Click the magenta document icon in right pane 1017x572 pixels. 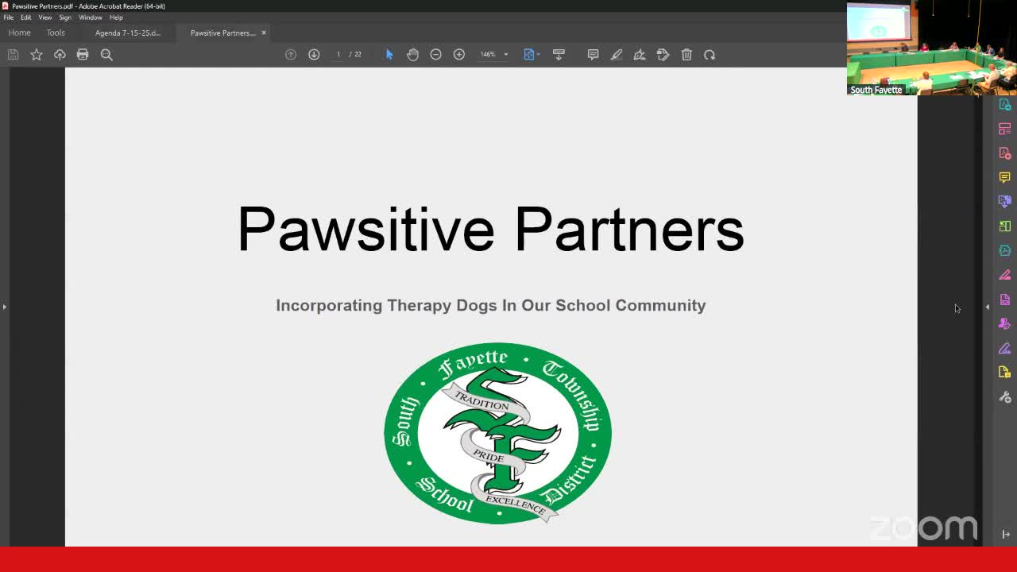click(1004, 300)
